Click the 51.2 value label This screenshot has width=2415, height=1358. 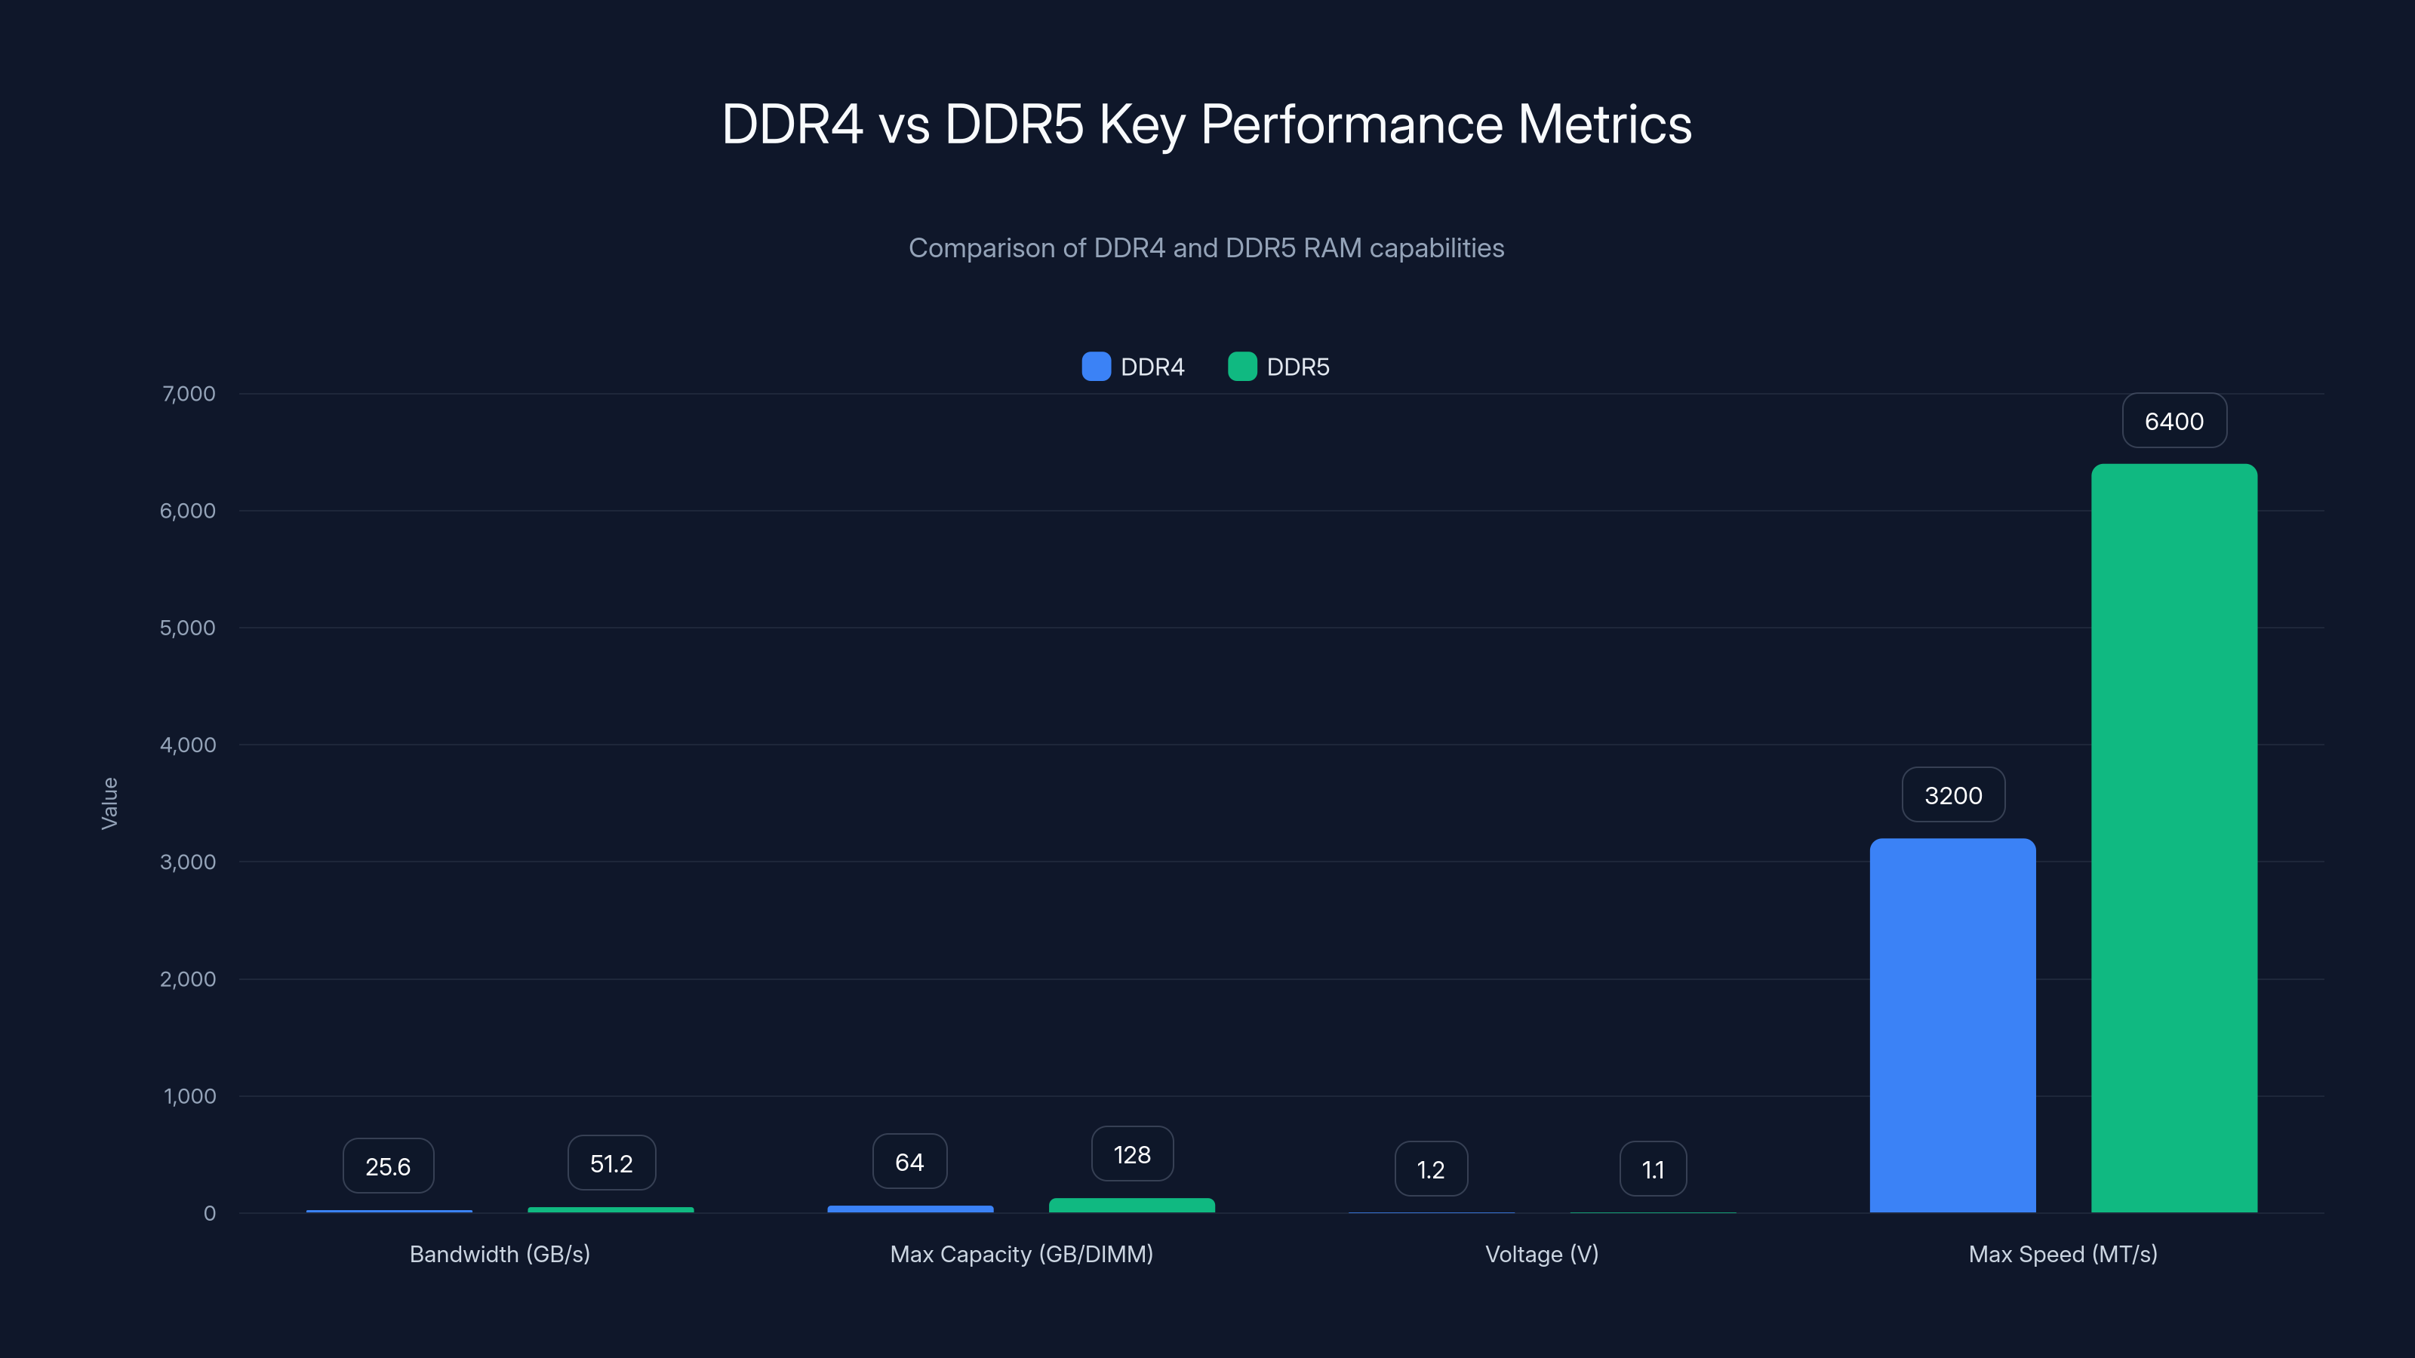611,1163
